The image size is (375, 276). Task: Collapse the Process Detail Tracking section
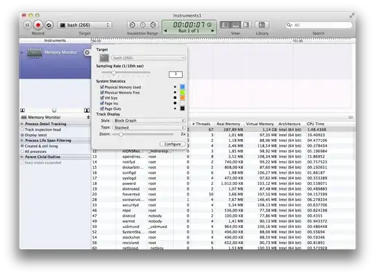22,124
